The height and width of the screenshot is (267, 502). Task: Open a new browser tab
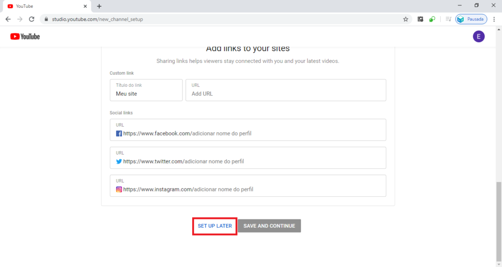pyautogui.click(x=99, y=6)
